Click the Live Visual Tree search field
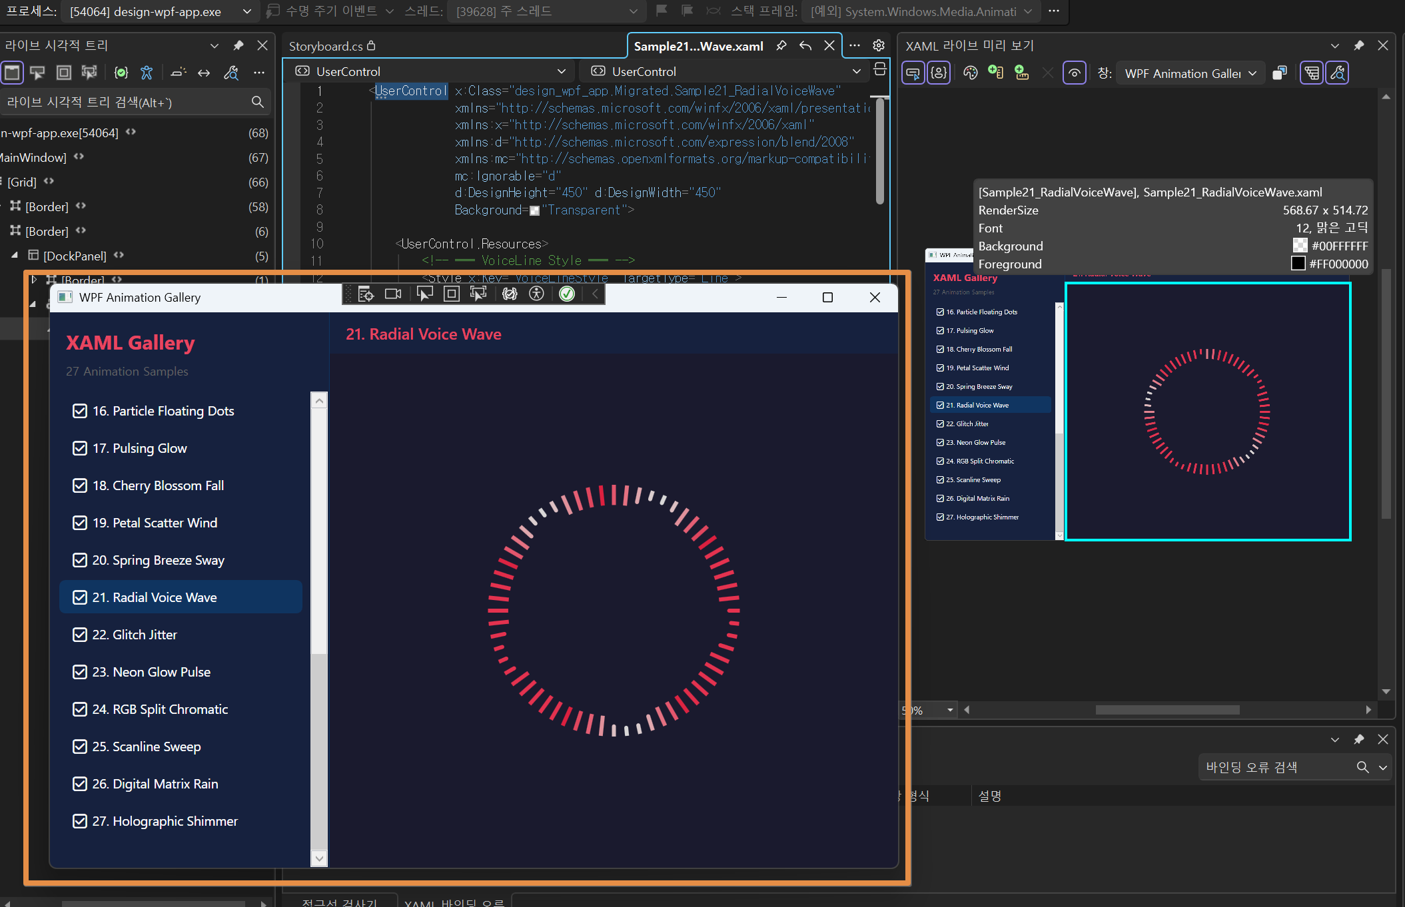The width and height of the screenshot is (1405, 907). click(127, 102)
